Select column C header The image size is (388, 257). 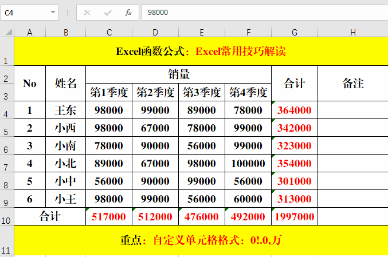pos(109,32)
